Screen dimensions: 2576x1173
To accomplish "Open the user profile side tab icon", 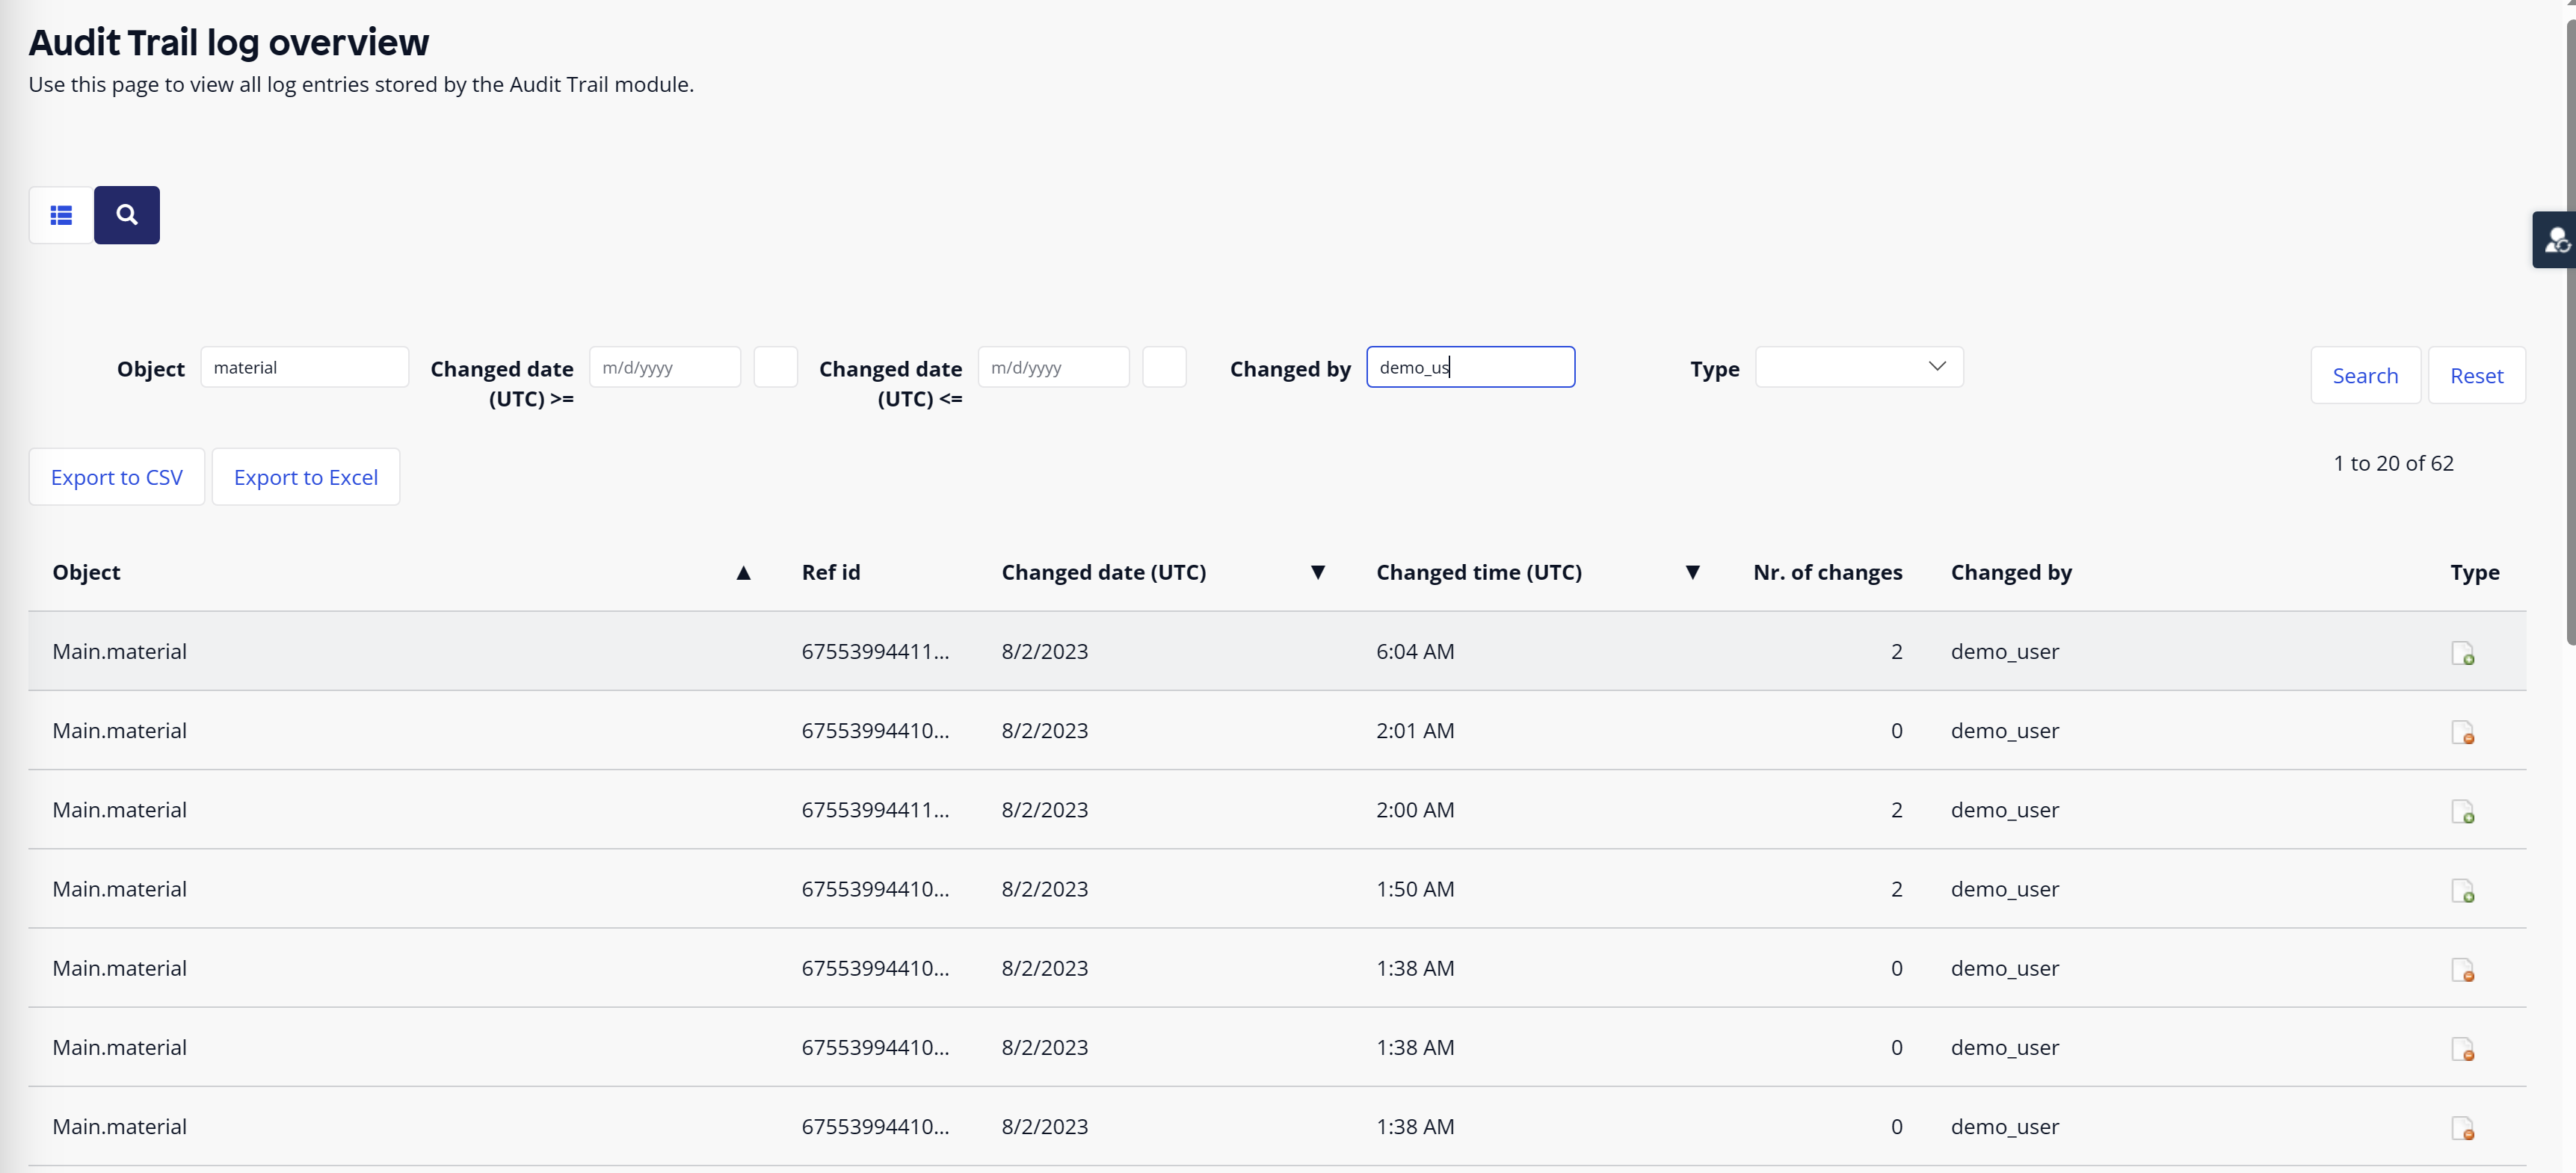I will click(x=2556, y=240).
